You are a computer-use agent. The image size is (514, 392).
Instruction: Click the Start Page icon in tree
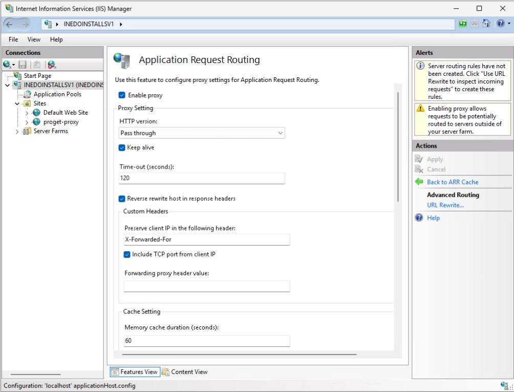18,76
